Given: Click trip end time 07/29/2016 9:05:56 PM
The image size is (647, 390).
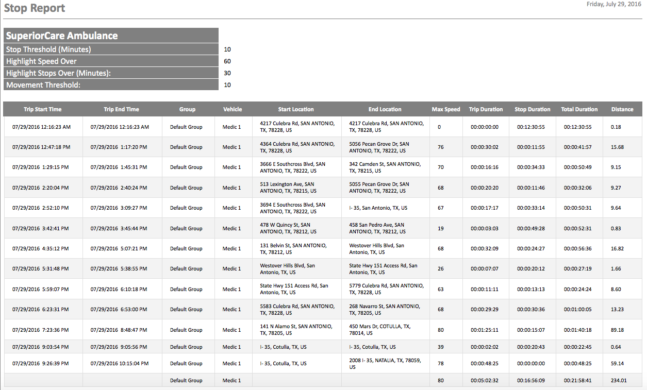Looking at the screenshot, I should (x=119, y=347).
